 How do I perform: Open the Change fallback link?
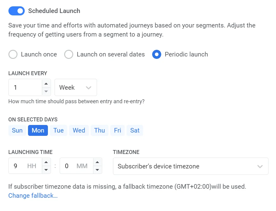[x=33, y=196]
